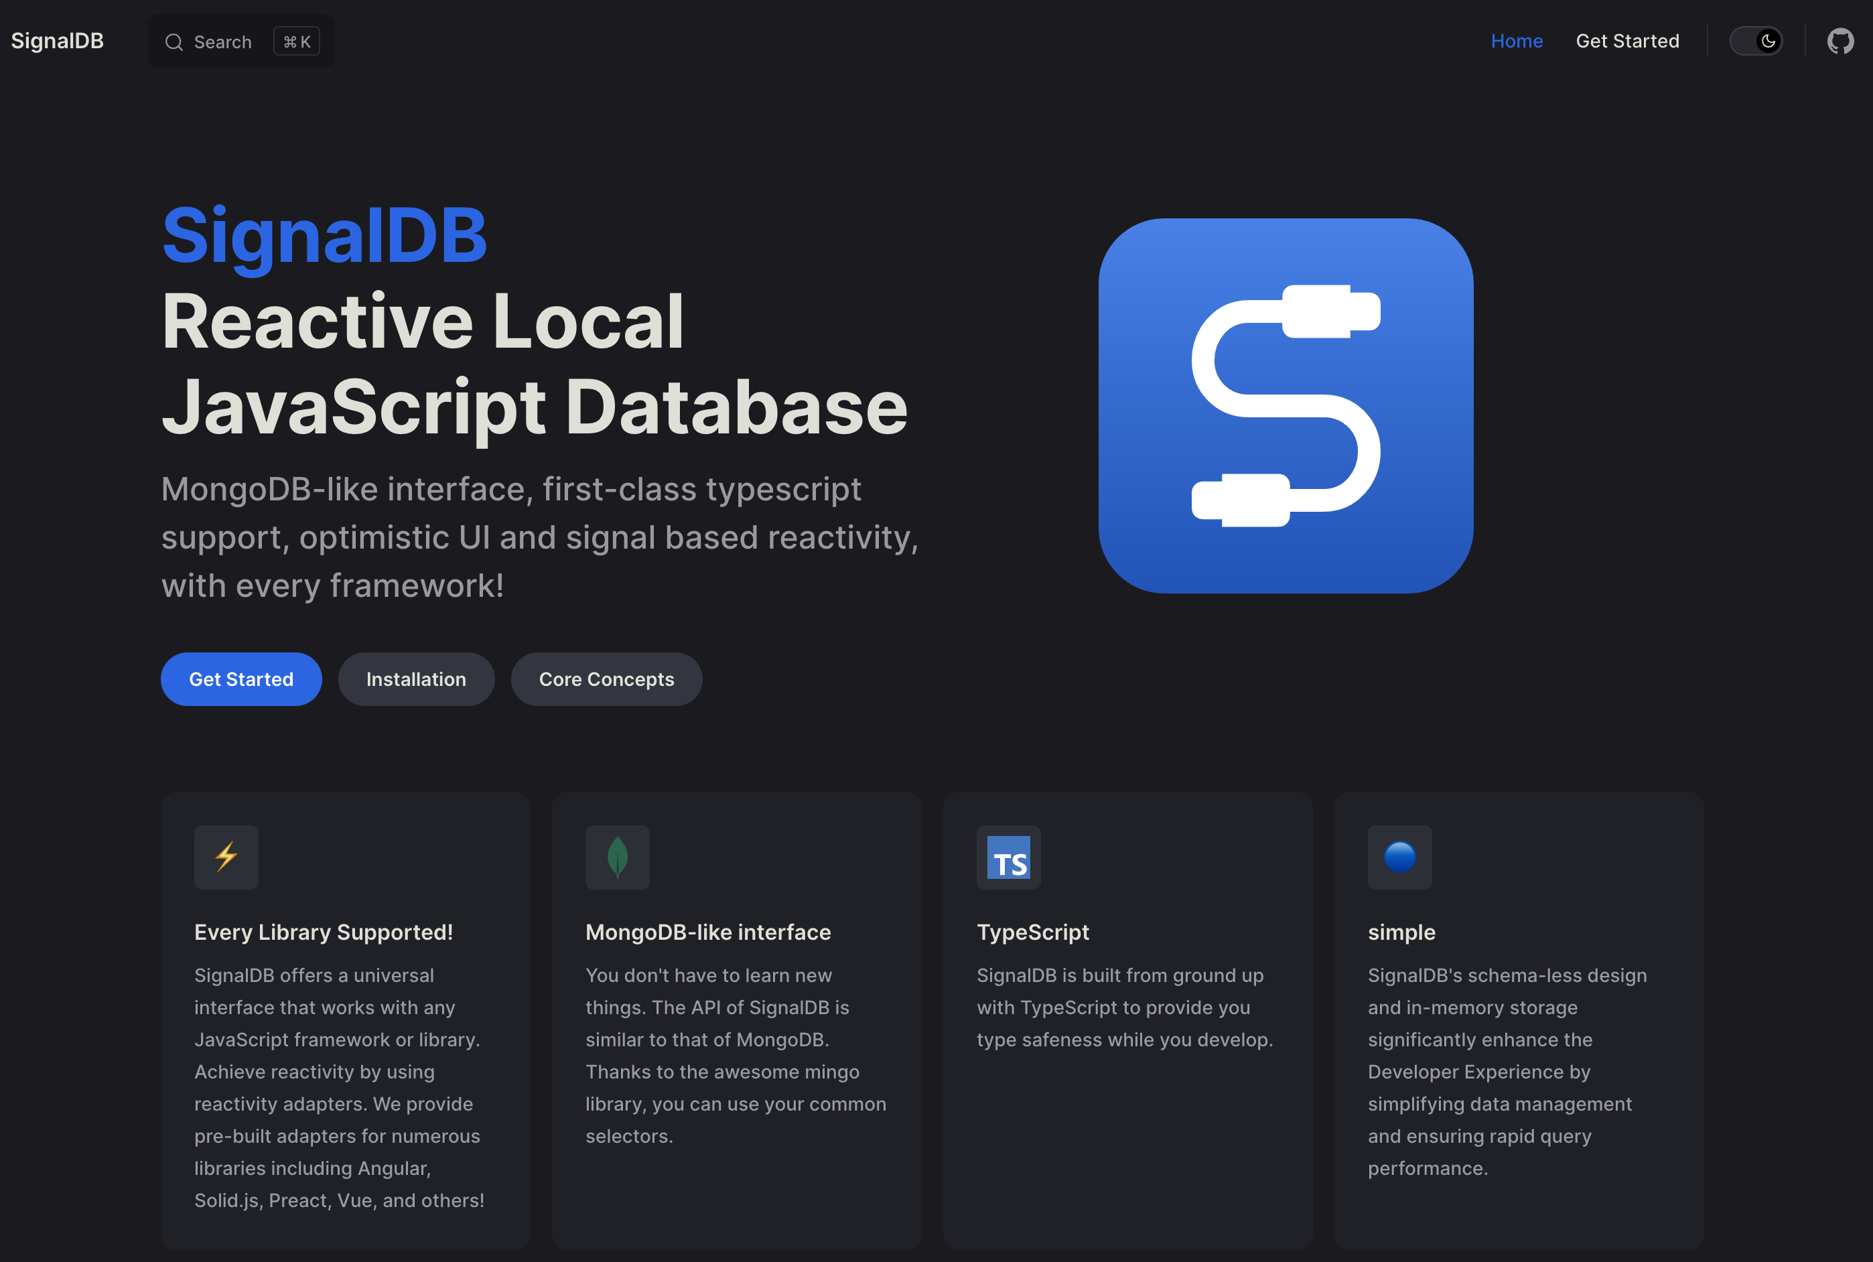Click the lightning bolt feature icon

coord(226,856)
